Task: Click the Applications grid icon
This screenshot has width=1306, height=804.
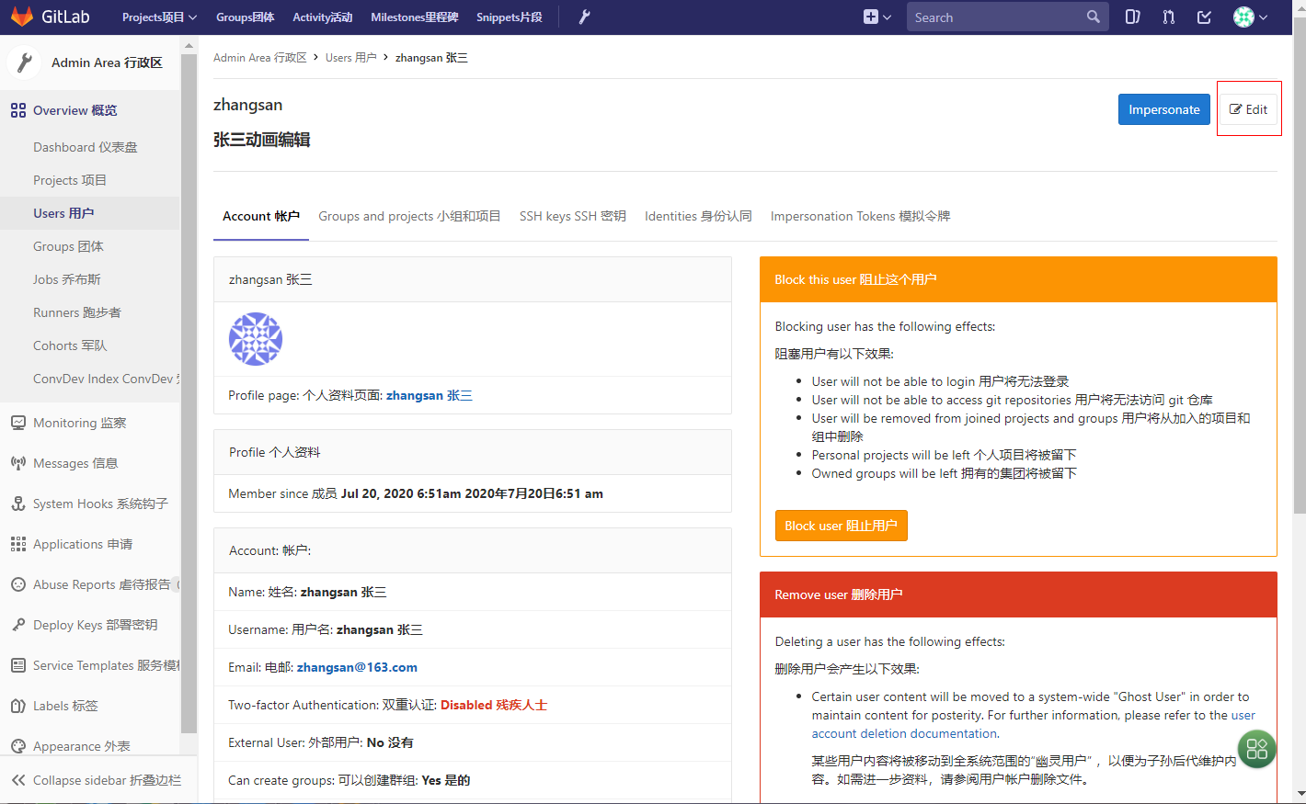Action: 18,544
